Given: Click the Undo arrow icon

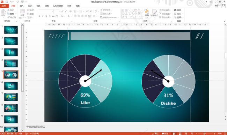Looking at the screenshot, I should tap(12, 2).
